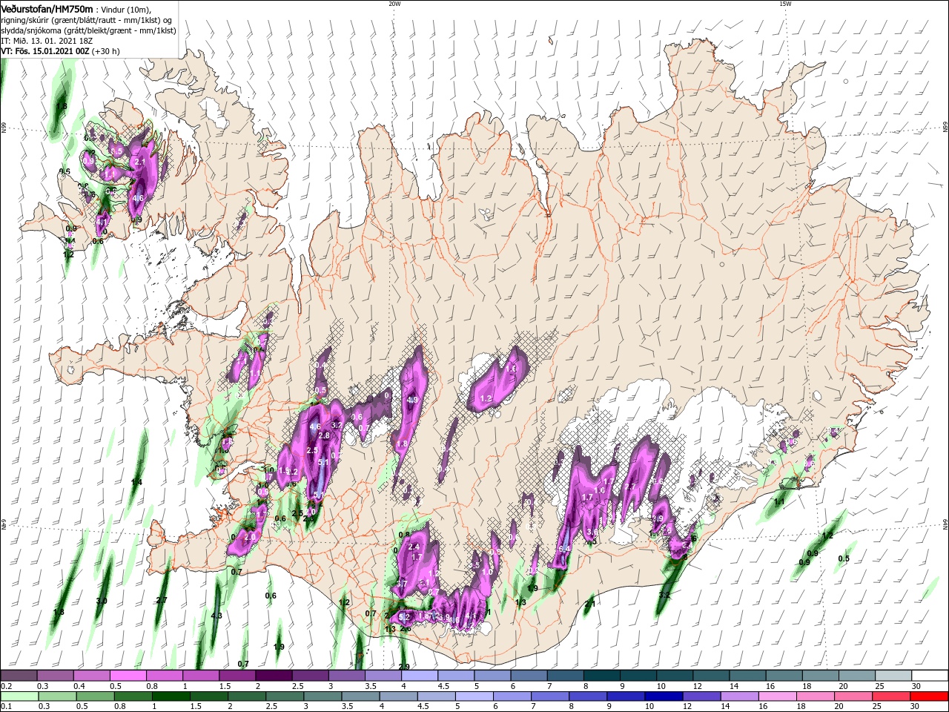The image size is (949, 712).
Task: Click the 0.1 label in the rain legend
Action: pos(7,707)
